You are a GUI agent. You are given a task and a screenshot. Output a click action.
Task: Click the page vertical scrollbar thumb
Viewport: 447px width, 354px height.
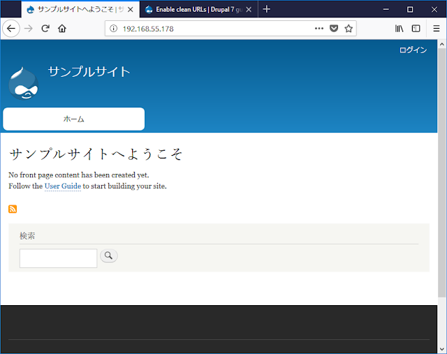pos(441,172)
